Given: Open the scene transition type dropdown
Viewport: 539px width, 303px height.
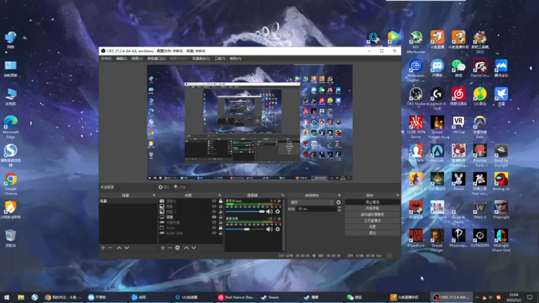Looking at the screenshot, I should click(x=311, y=203).
